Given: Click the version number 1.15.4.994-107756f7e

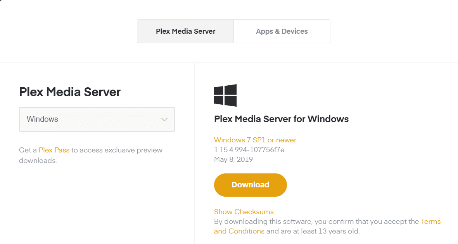Looking at the screenshot, I should (x=249, y=149).
